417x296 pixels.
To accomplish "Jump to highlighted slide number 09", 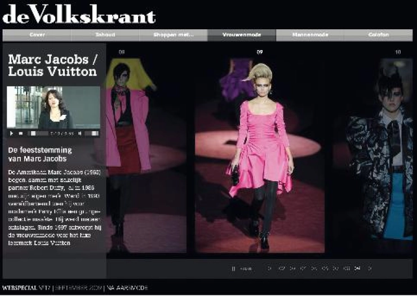I will [357, 268].
